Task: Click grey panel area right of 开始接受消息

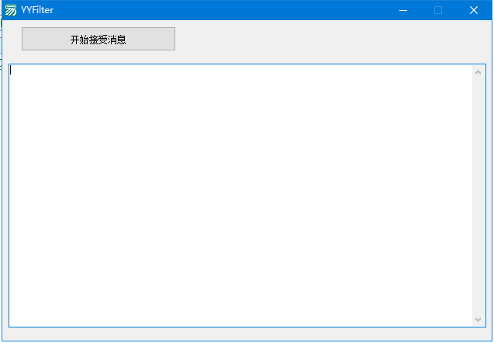Action: (x=326, y=39)
